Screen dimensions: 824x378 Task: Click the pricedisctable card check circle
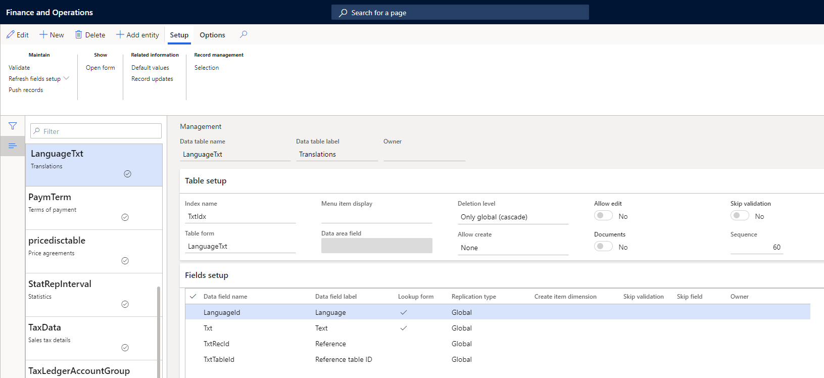[x=125, y=261]
